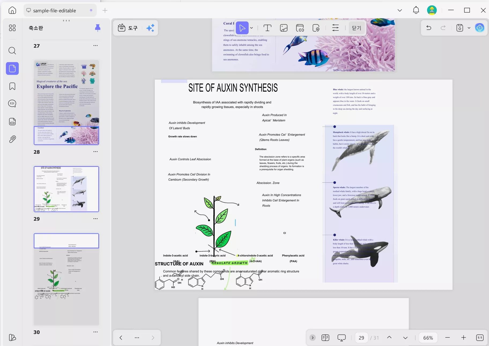The height and width of the screenshot is (346, 489).
Task: Expand the save options dropdown
Action: [x=469, y=28]
